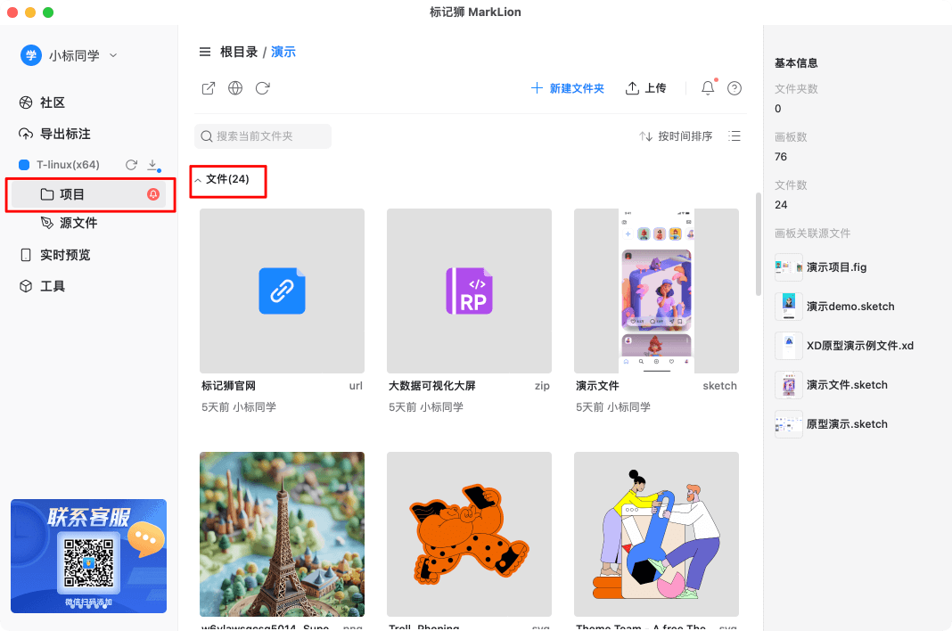The width and height of the screenshot is (952, 631).
Task: Open the notification bell
Action: pos(706,88)
